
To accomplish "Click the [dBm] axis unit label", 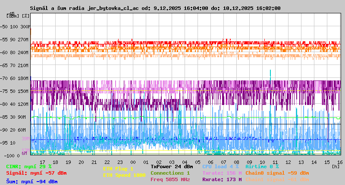I will coord(12,16).
